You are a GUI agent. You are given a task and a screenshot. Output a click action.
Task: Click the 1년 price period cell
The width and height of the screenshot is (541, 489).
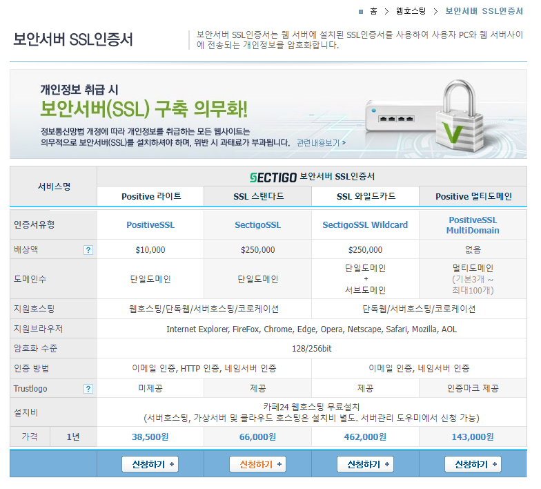click(x=73, y=437)
